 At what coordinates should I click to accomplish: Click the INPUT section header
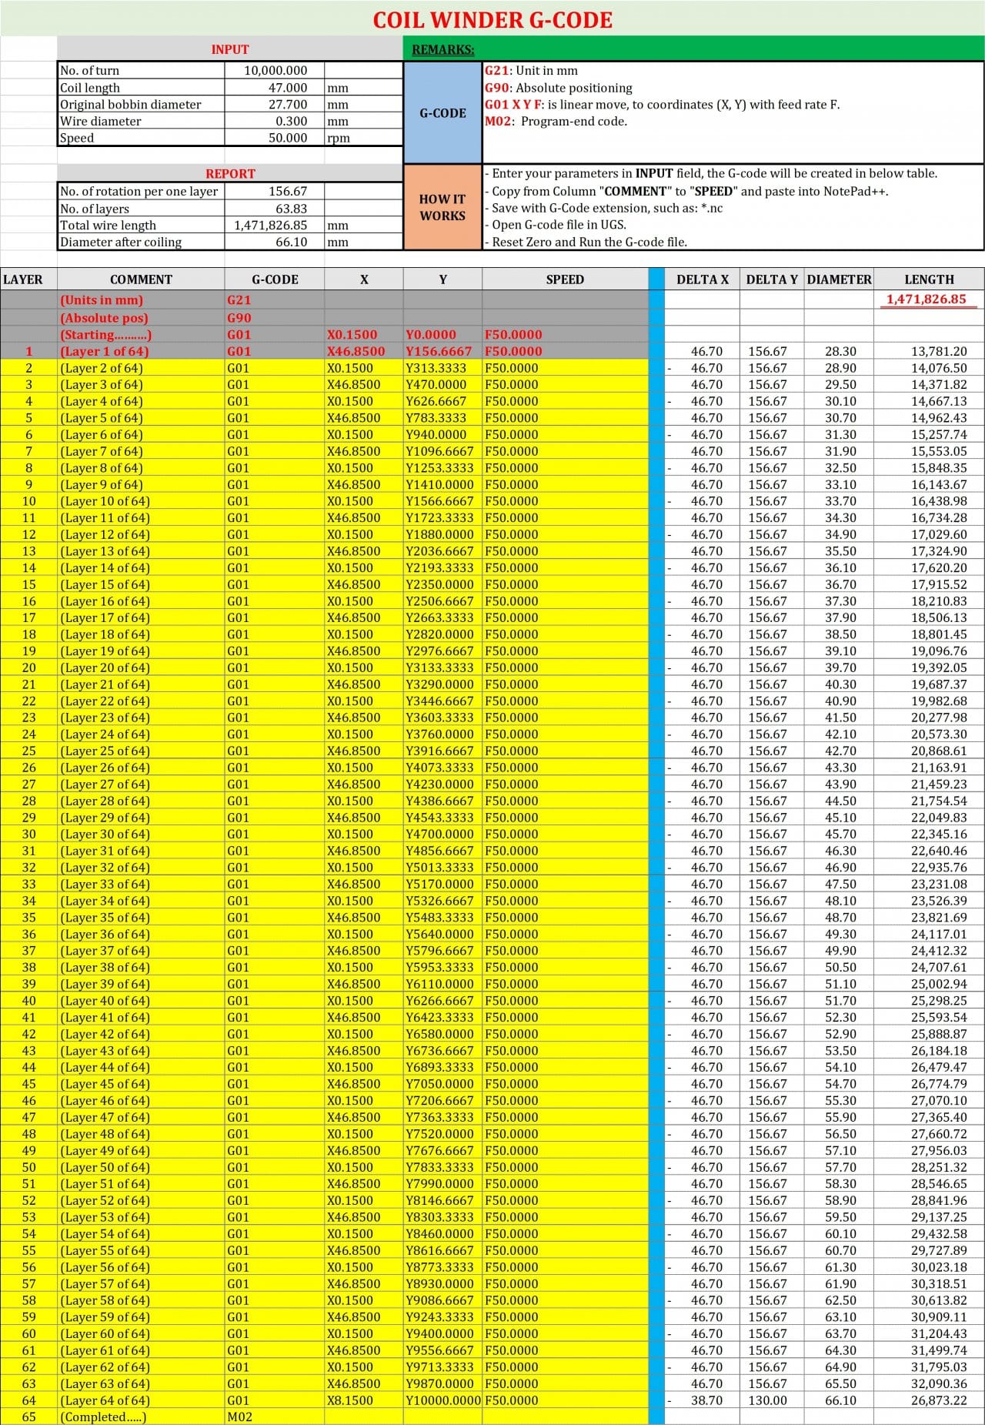coord(230,49)
